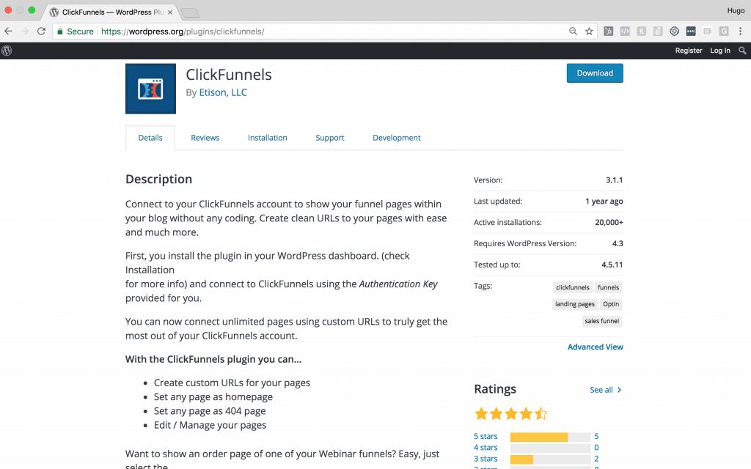The width and height of the screenshot is (751, 469).
Task: Go back using the browser back arrow
Action: (8, 32)
